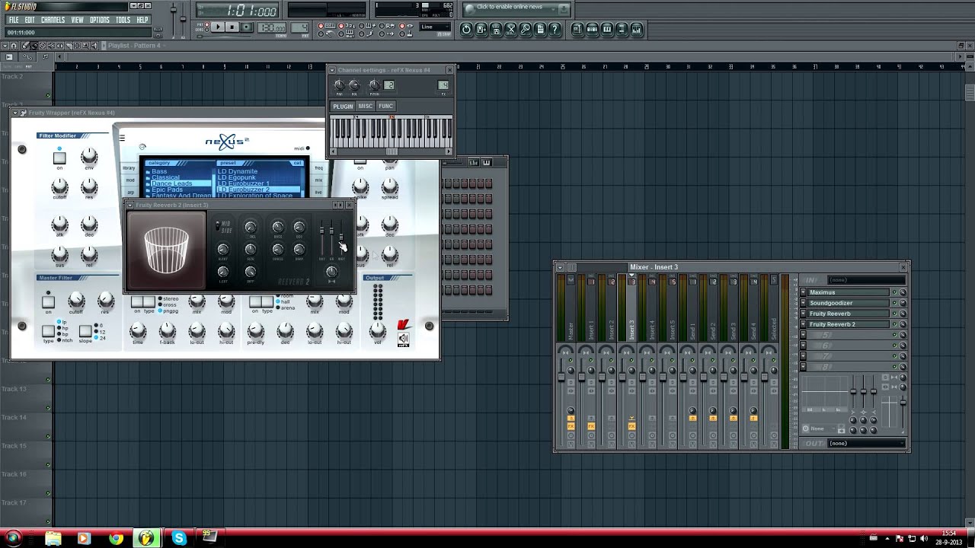Click the Insert 3 track volume fader
The image size is (975, 548).
click(x=623, y=377)
